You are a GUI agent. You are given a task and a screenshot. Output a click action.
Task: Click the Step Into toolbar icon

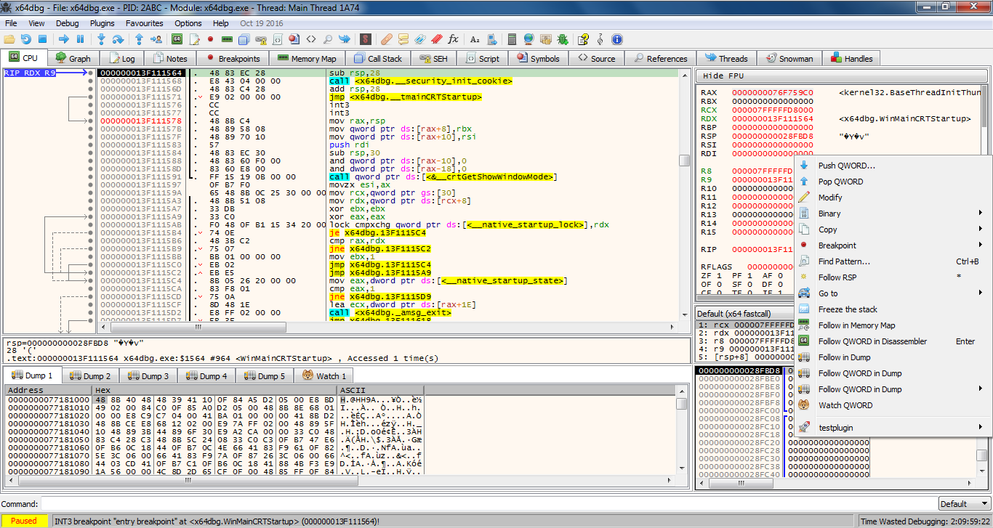(101, 39)
